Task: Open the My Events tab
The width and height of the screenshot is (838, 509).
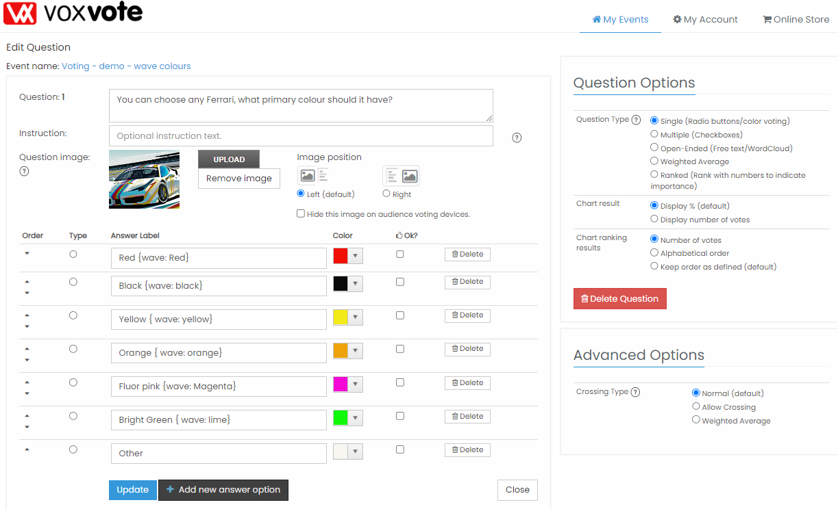Action: [620, 19]
